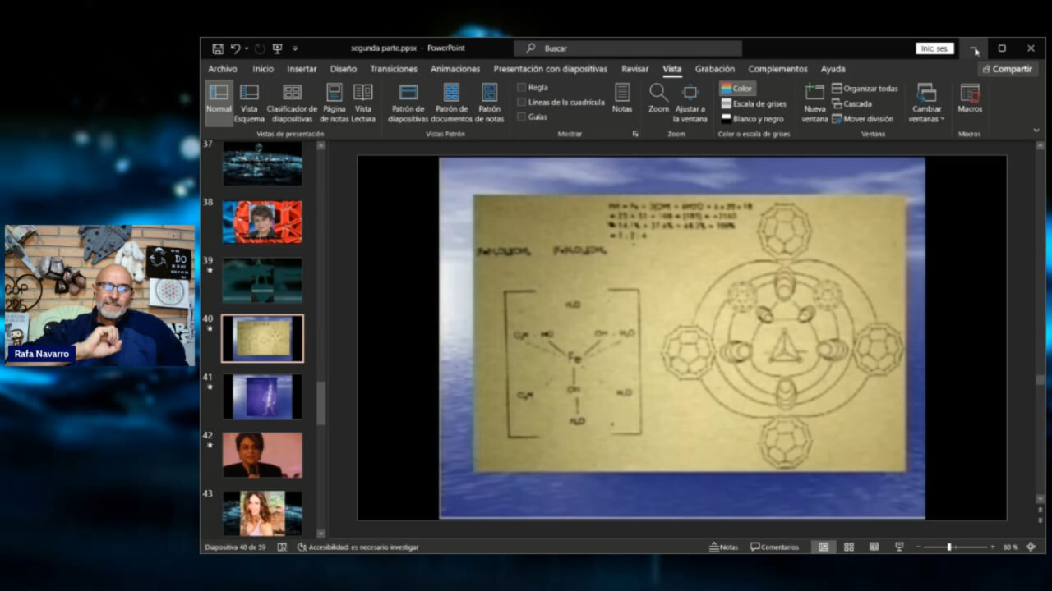Click the 80 % zoom level
Screen dimensions: 1052x591
(1010, 547)
